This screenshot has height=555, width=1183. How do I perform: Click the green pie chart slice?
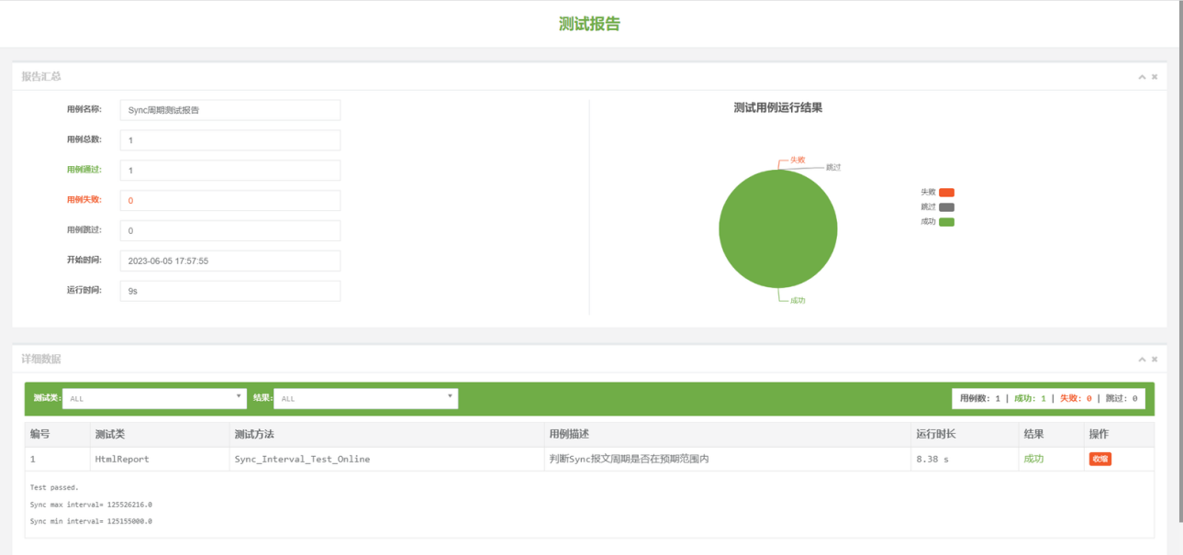(x=778, y=229)
